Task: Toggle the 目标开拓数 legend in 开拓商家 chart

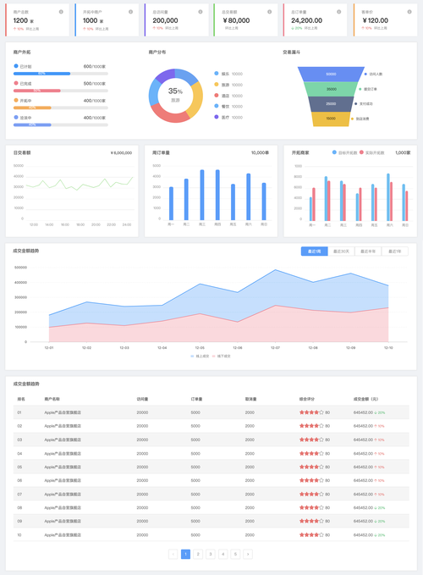Action: [344, 152]
